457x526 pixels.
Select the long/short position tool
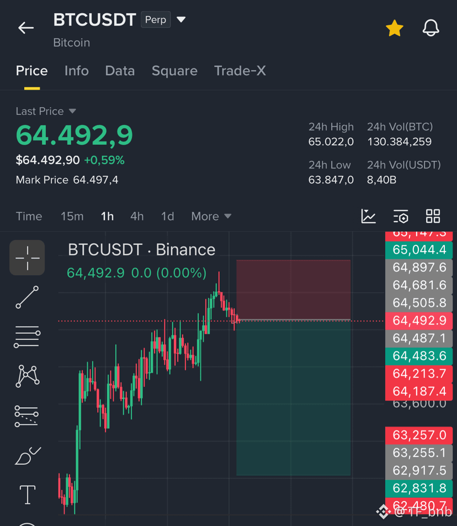point(27,416)
